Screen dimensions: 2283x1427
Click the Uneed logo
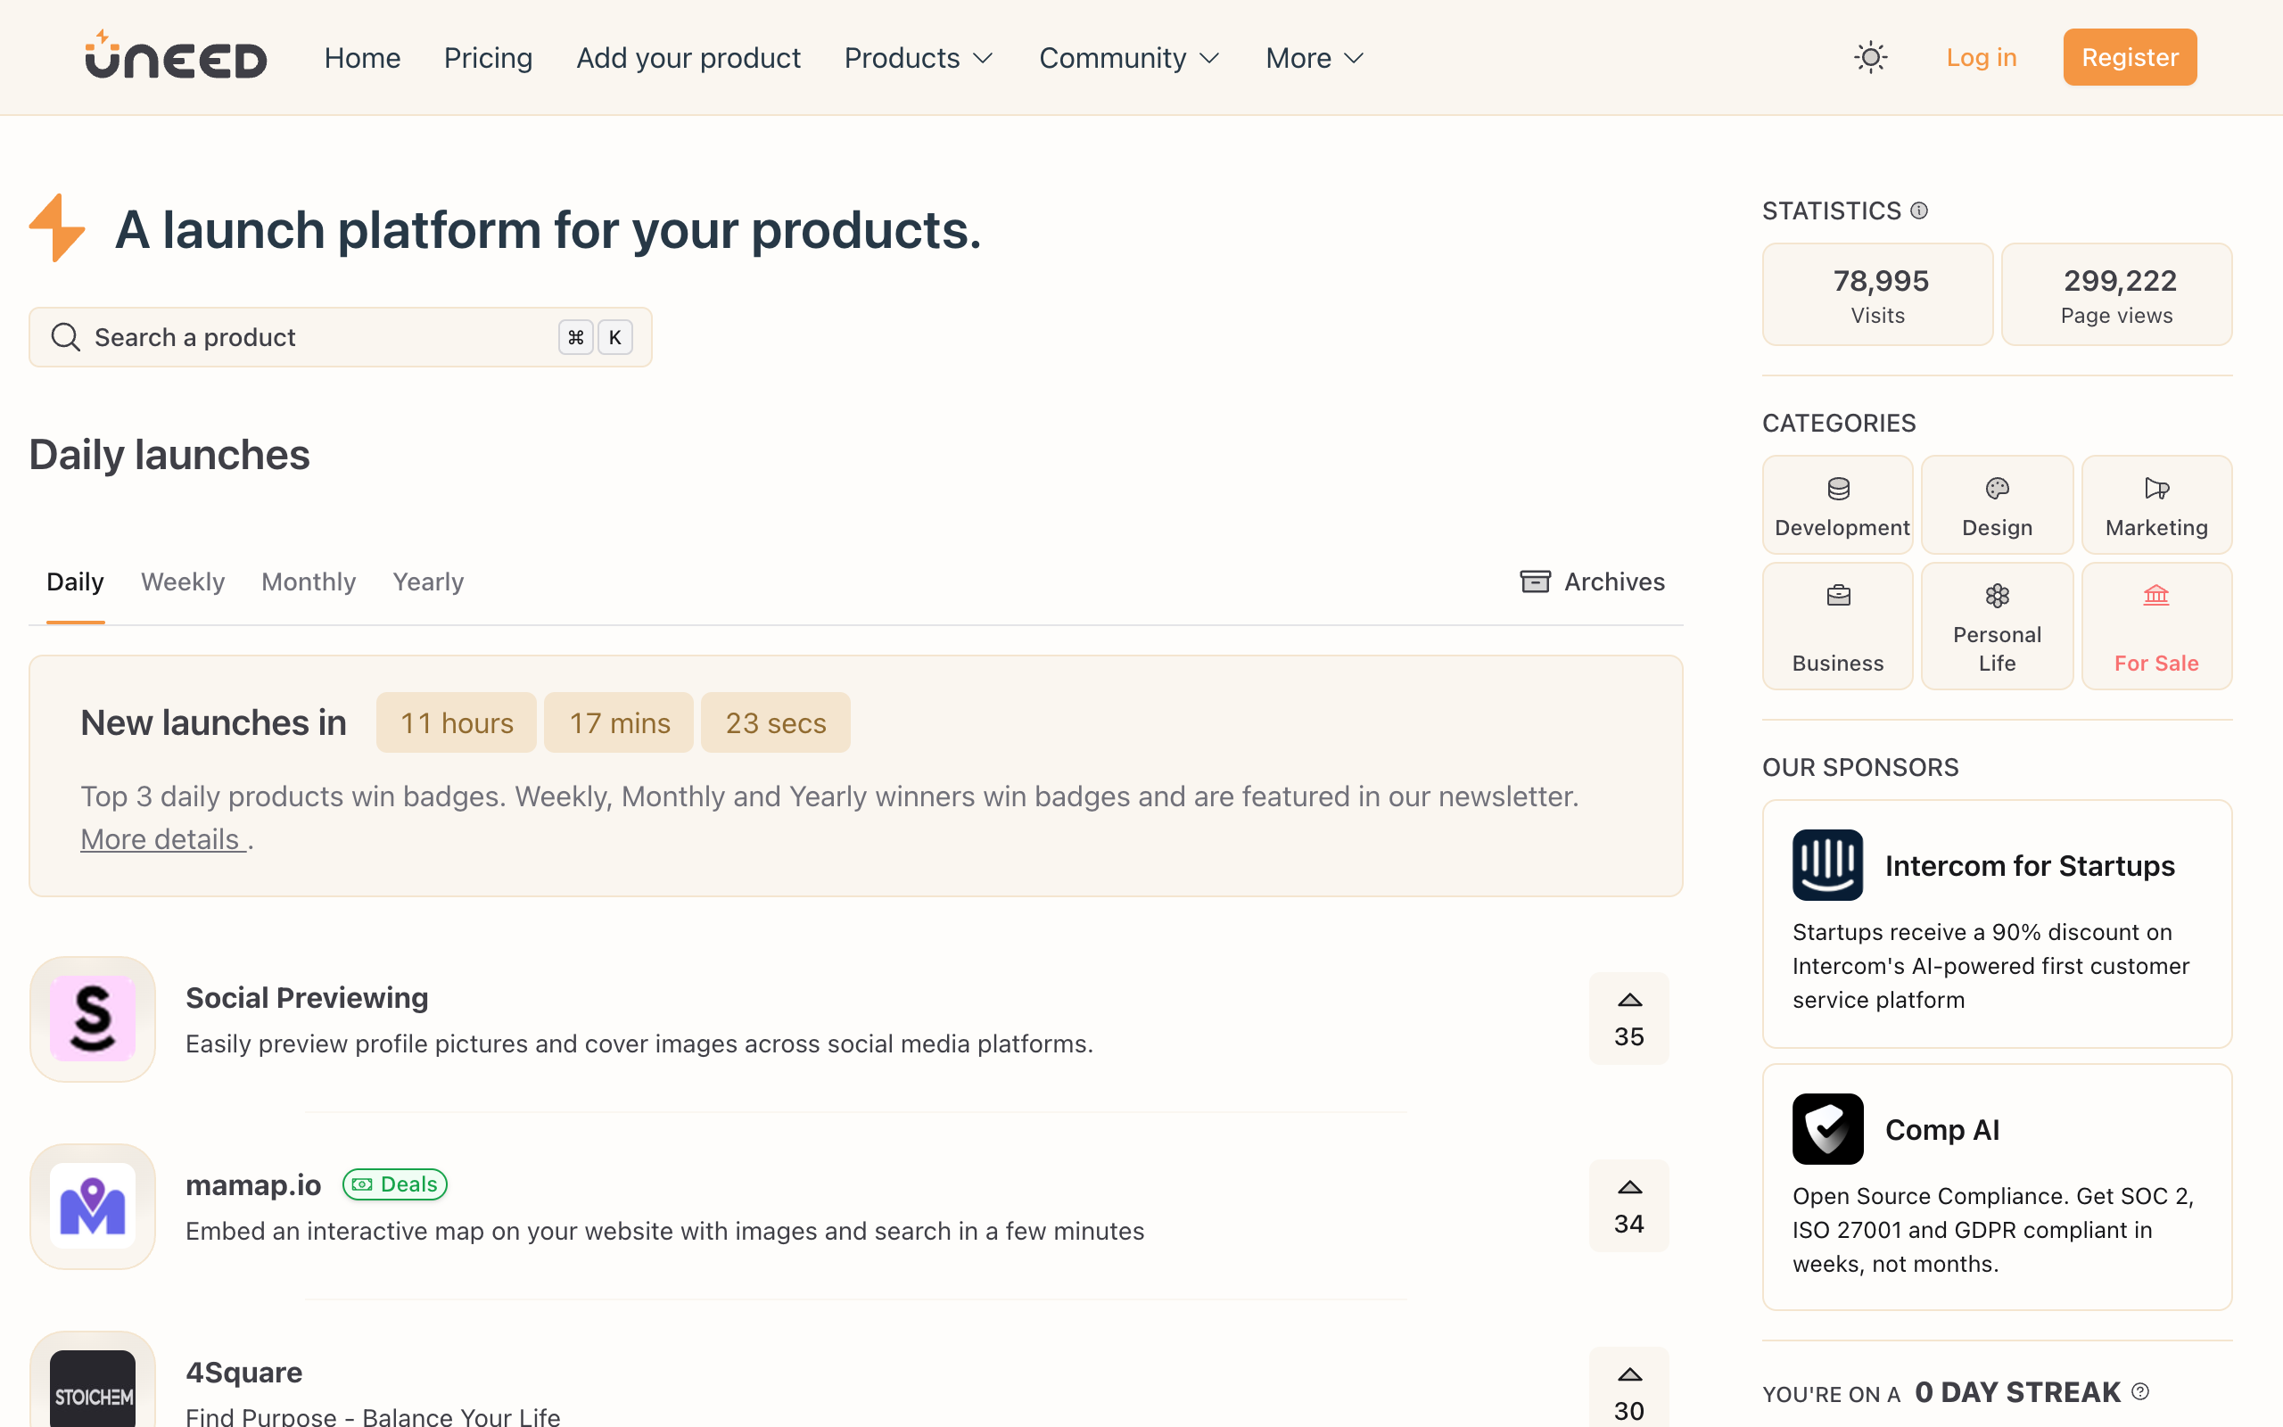point(177,56)
